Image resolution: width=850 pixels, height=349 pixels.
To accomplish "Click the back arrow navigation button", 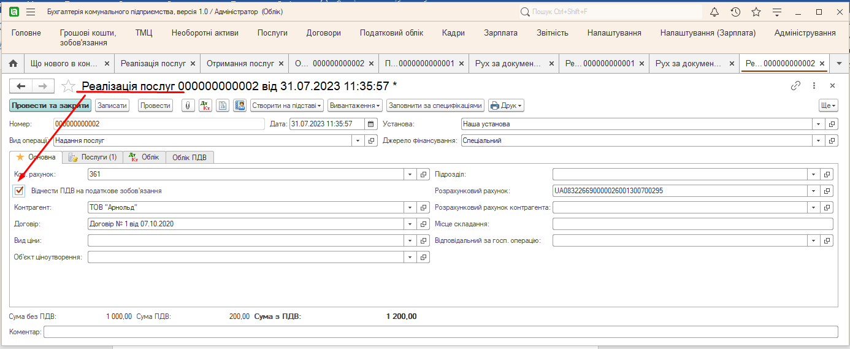I will pos(21,86).
